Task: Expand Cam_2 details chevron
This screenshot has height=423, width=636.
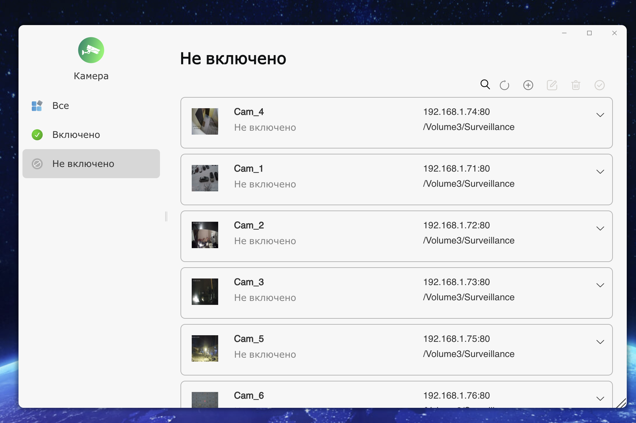Action: (x=600, y=228)
